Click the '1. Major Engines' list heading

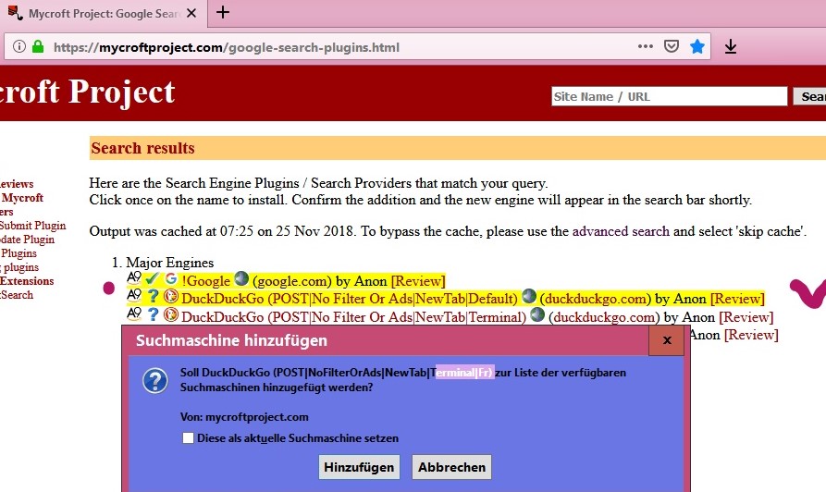pos(163,263)
